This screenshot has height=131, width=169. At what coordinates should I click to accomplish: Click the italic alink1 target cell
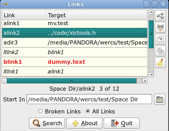tap(56, 72)
